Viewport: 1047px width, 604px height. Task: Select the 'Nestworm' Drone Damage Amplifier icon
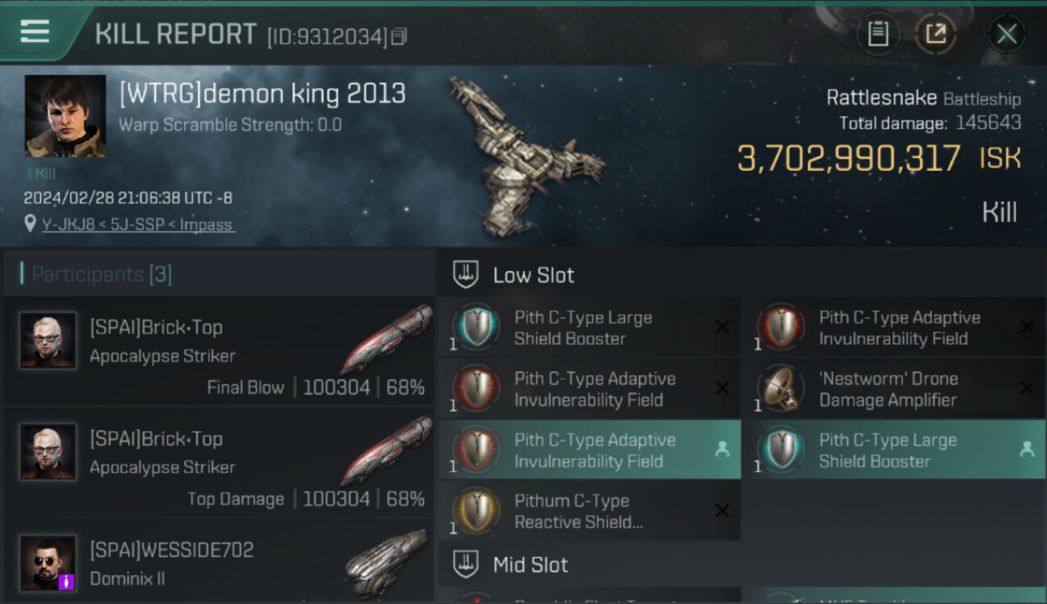(x=781, y=389)
